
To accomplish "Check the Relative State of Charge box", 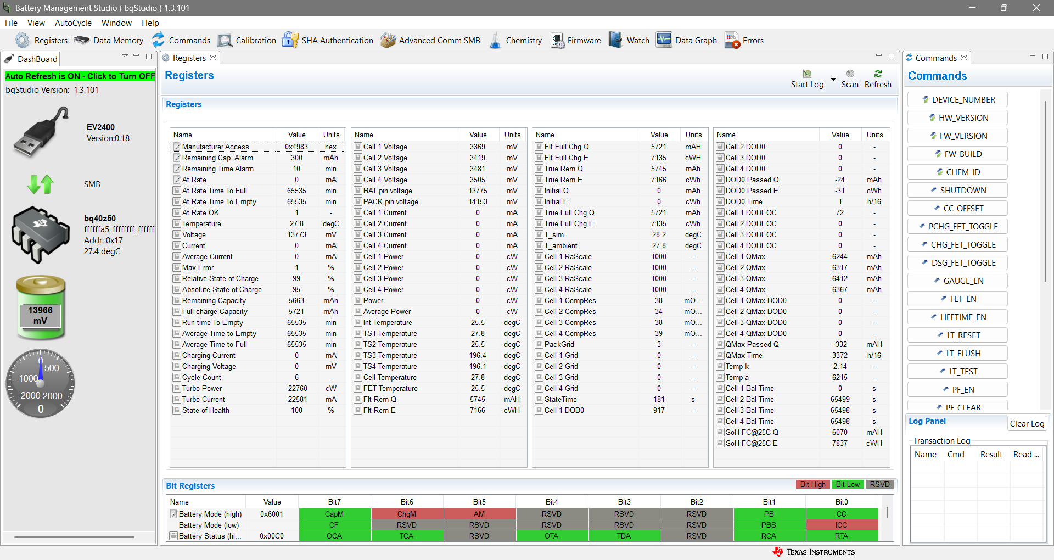I will click(x=177, y=278).
